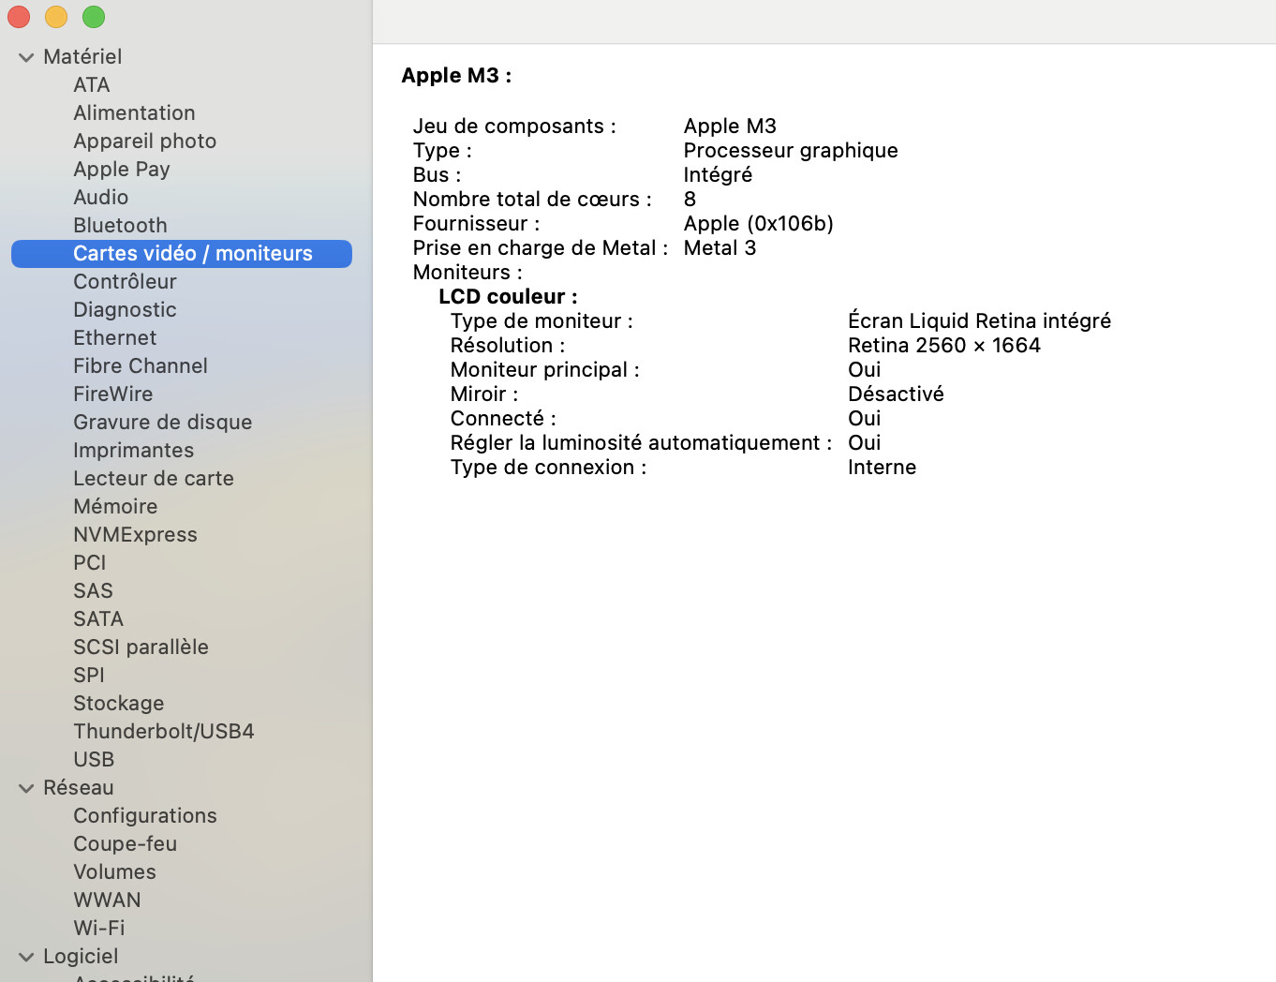View Imprimantes information

tap(133, 450)
